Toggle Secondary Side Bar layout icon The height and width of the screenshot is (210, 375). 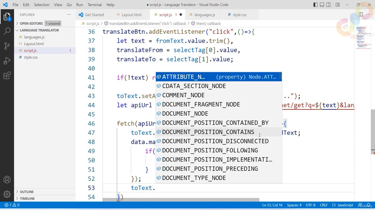pyautogui.click(x=328, y=5)
